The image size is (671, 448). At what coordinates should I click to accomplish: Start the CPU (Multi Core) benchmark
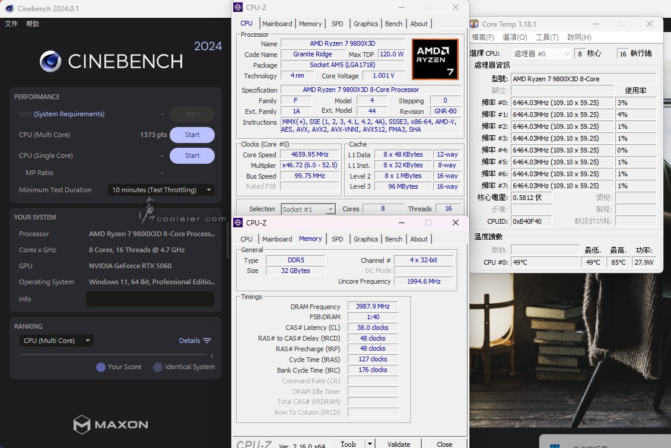click(x=192, y=135)
